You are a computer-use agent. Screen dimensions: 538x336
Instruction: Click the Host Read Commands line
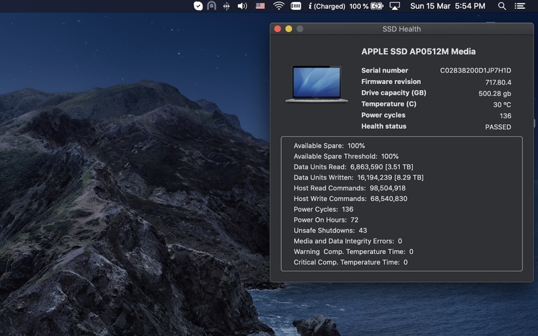[x=349, y=188]
